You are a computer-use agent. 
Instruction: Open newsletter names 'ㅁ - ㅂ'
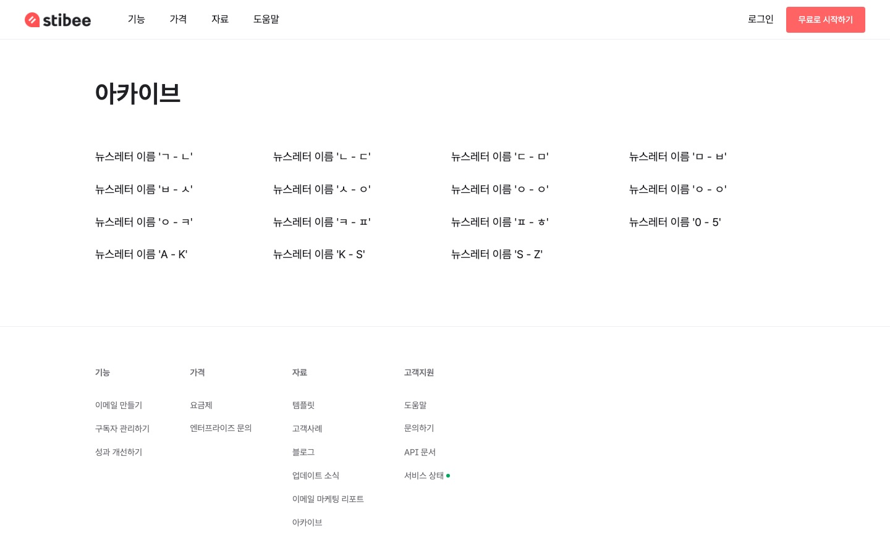pos(678,157)
